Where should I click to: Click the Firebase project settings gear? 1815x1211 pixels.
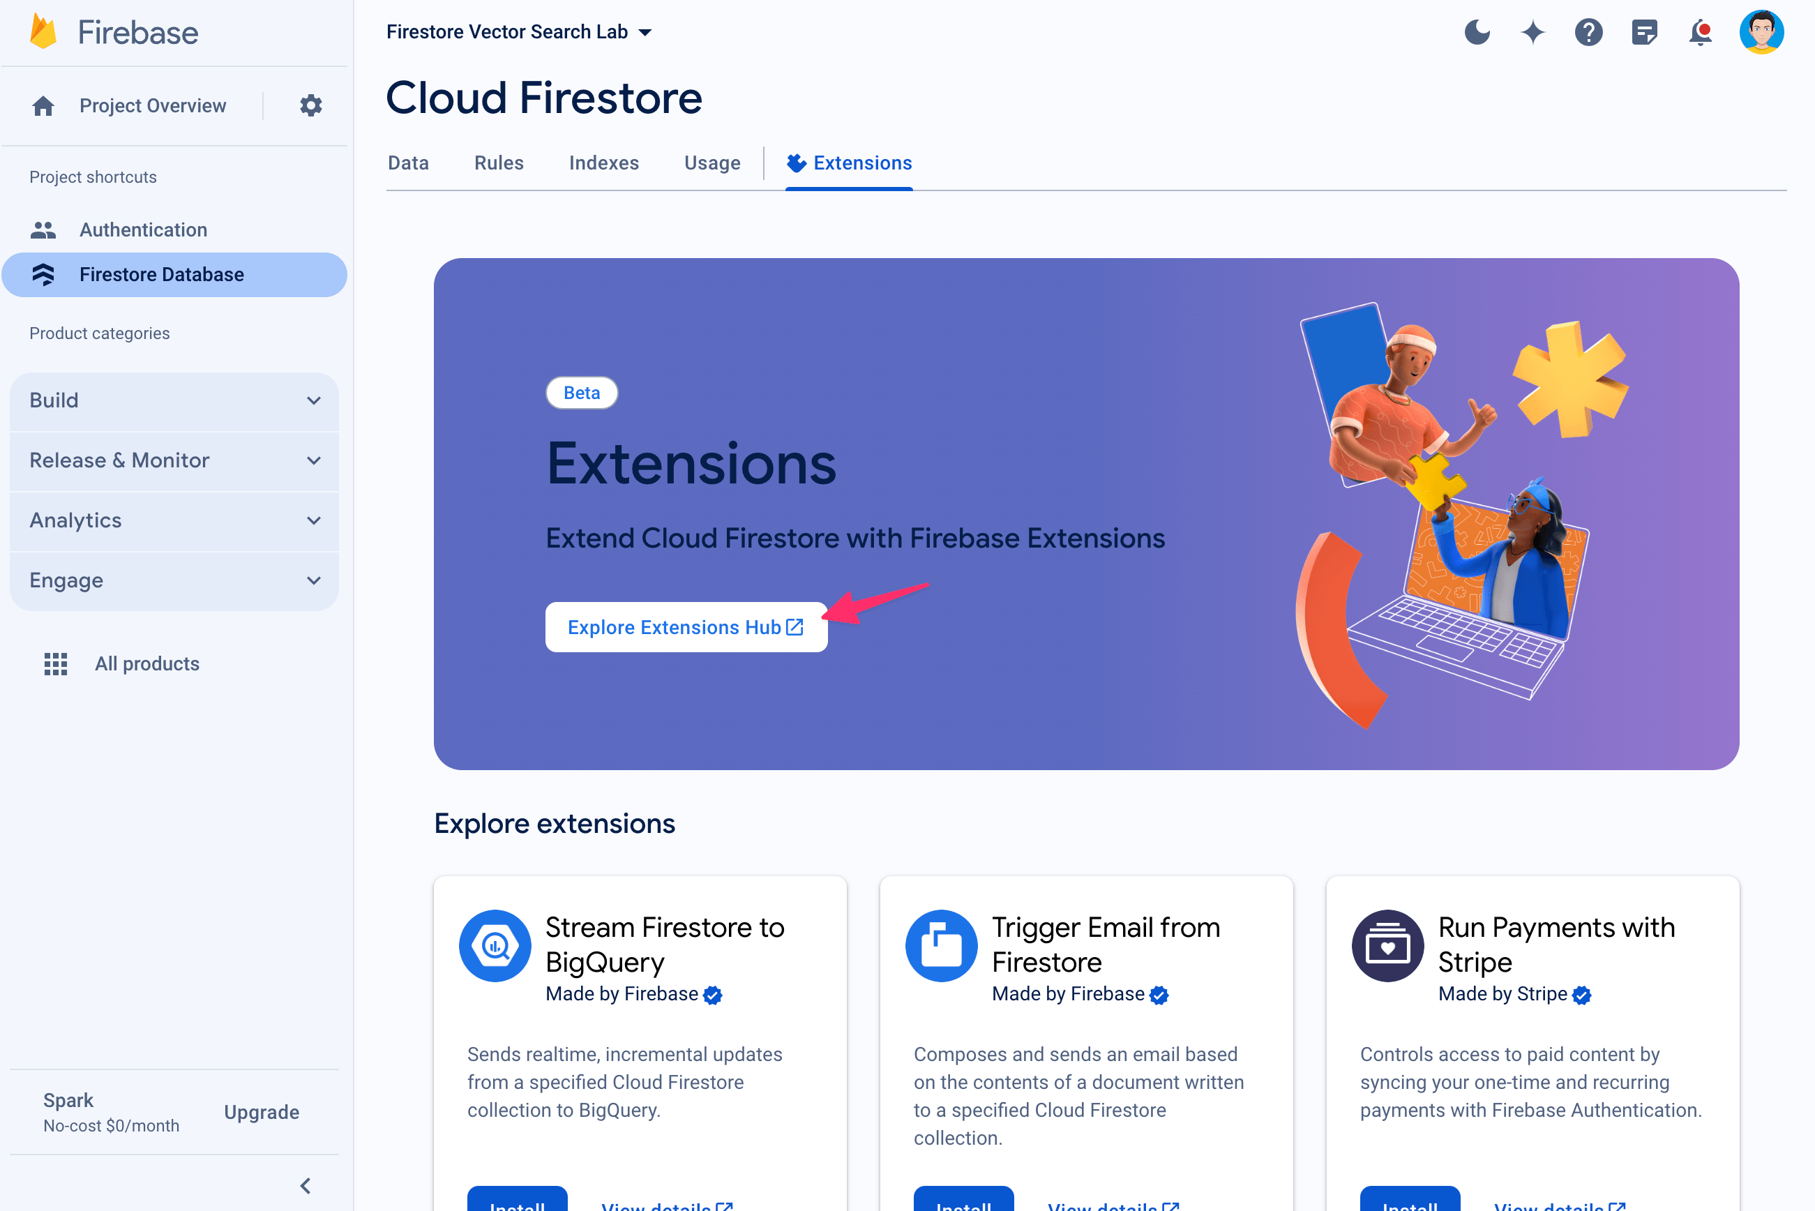coord(311,105)
